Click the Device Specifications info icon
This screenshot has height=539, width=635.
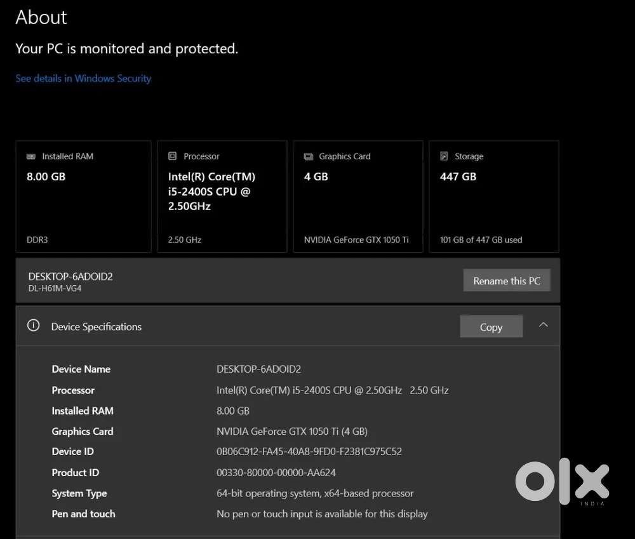33,326
